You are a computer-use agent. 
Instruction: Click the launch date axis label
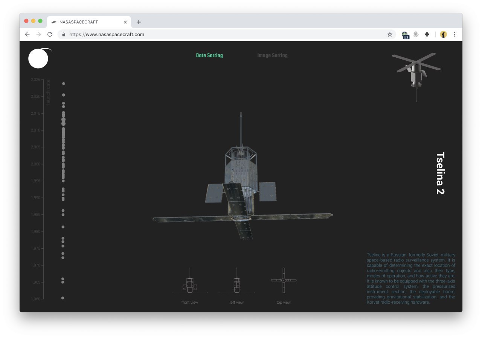tap(48, 92)
